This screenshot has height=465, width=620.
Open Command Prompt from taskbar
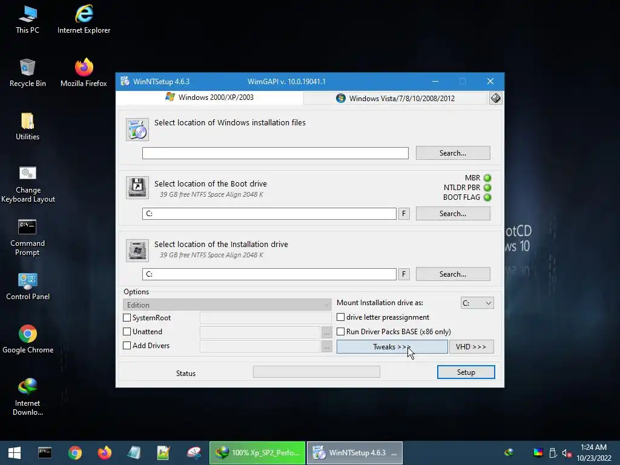point(45,453)
